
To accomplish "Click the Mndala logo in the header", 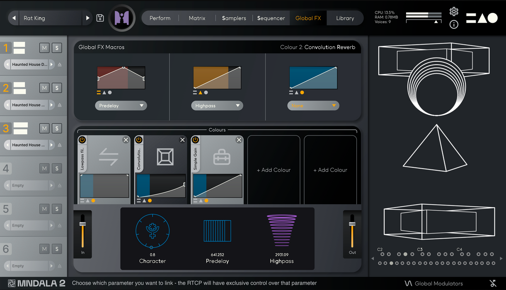I will tap(122, 18).
